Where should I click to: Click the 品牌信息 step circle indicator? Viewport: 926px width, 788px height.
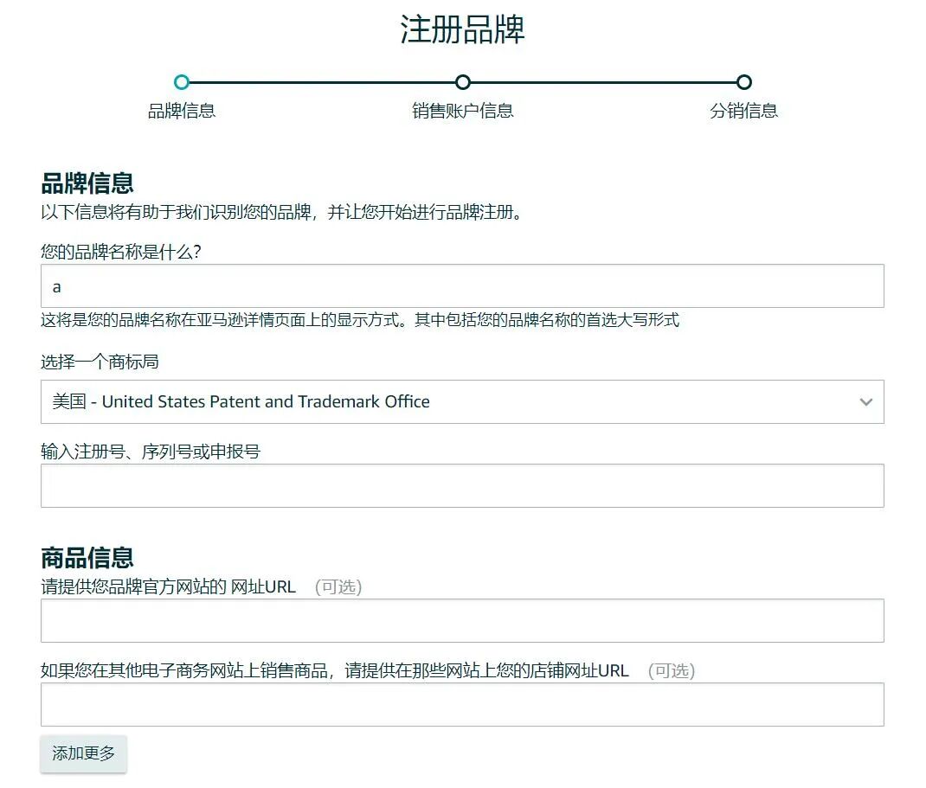(x=182, y=82)
